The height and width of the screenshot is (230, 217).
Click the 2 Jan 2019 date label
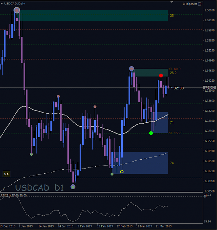pyautogui.click(x=26, y=226)
